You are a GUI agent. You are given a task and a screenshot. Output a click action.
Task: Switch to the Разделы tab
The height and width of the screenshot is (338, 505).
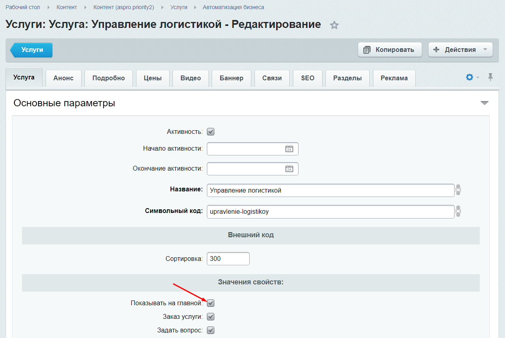point(348,78)
